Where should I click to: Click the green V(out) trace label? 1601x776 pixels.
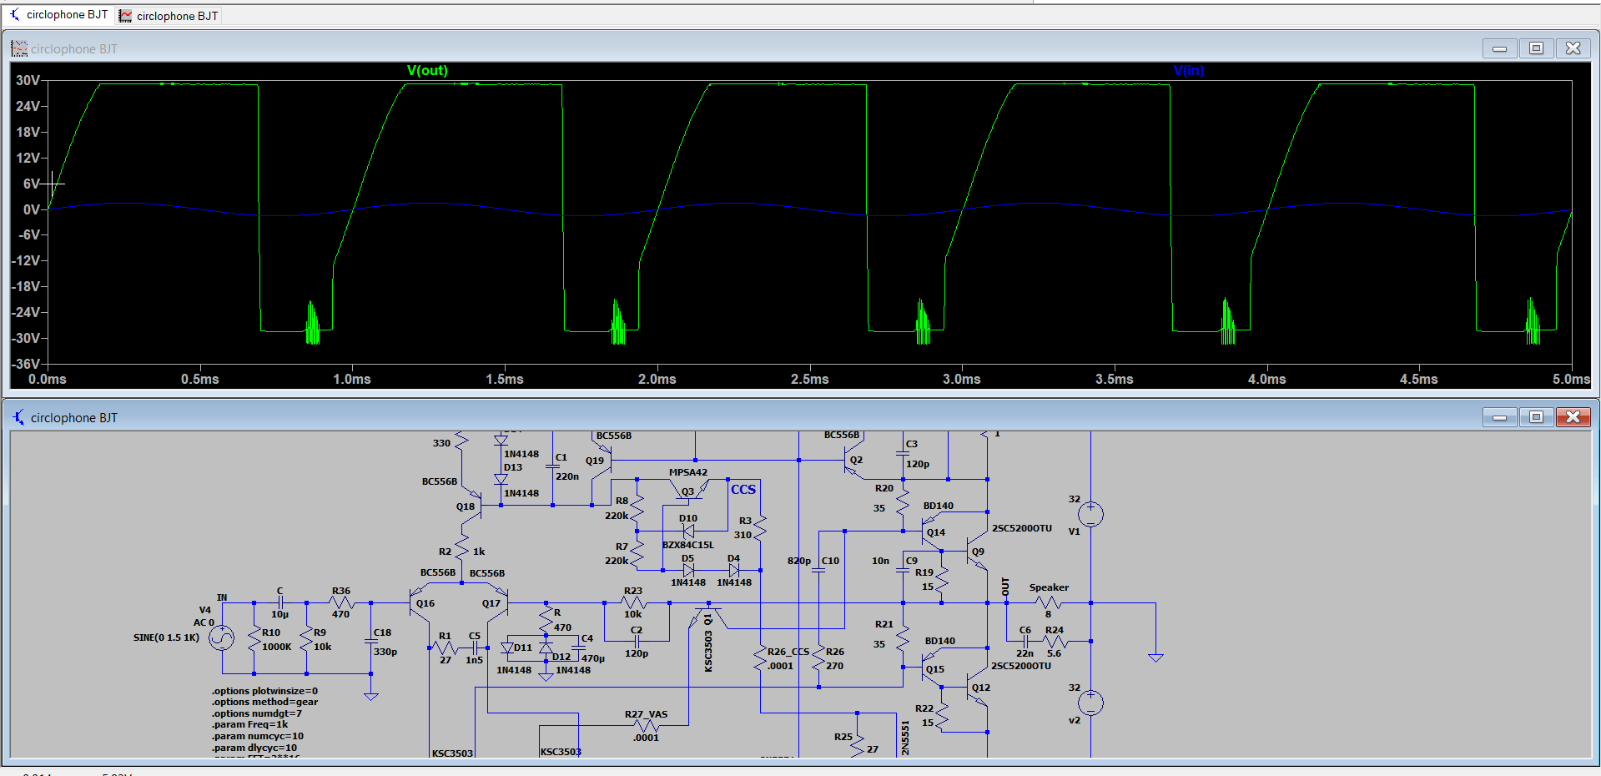(x=427, y=70)
